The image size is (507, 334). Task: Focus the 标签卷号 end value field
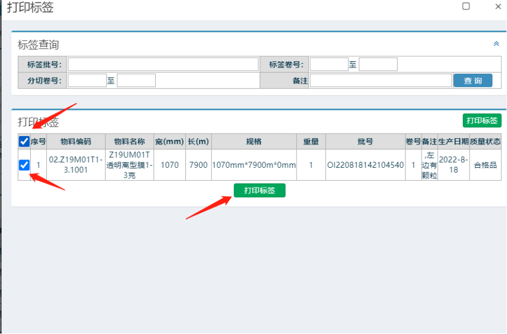click(x=378, y=64)
